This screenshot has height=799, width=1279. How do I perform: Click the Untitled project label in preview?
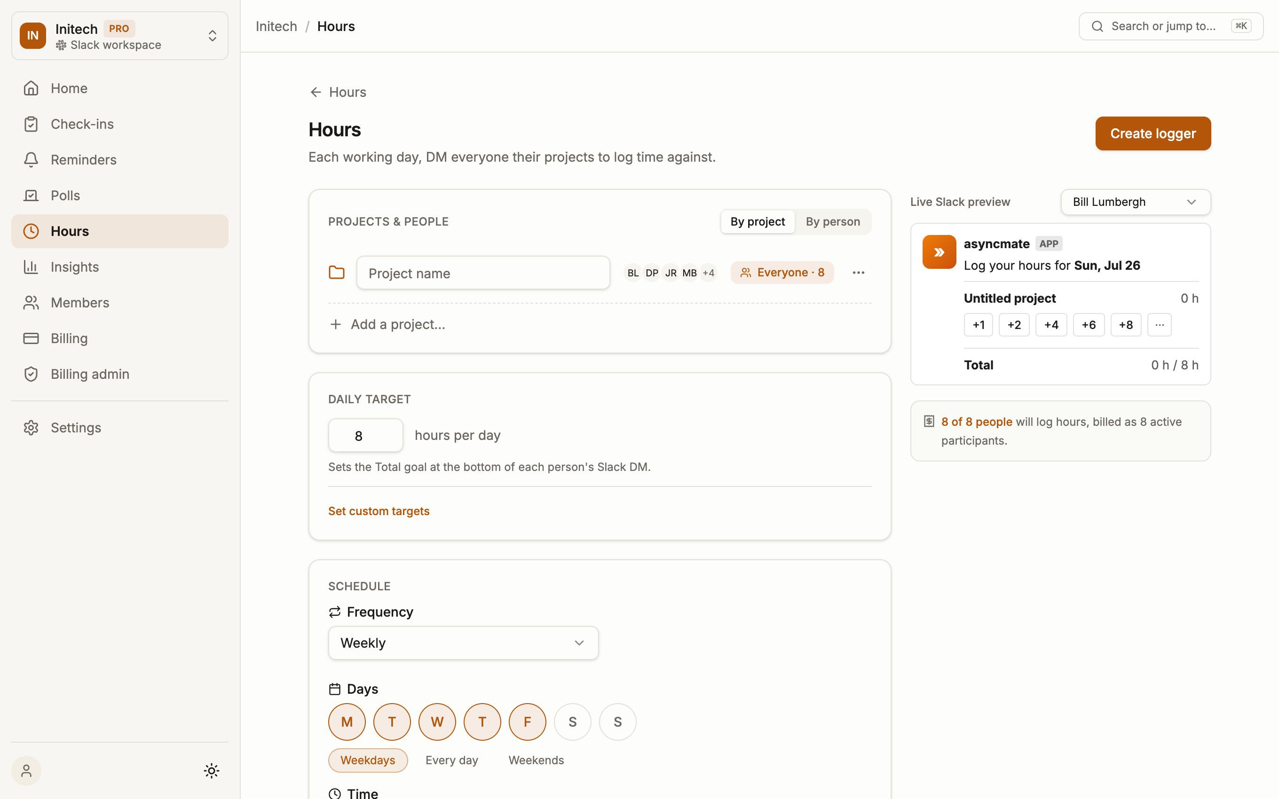(x=1010, y=298)
